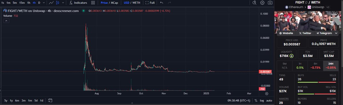Open the token Twitter link
The height and width of the screenshot is (105, 343).
[305, 33]
